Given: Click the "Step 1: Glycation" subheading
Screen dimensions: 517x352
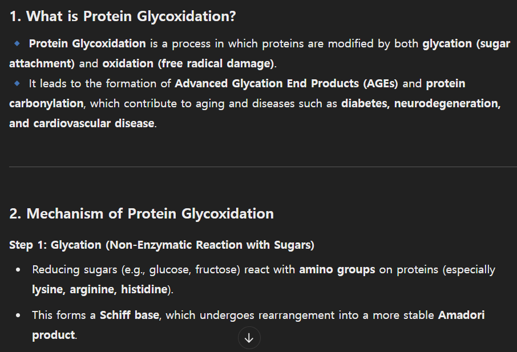Looking at the screenshot, I should coord(161,245).
